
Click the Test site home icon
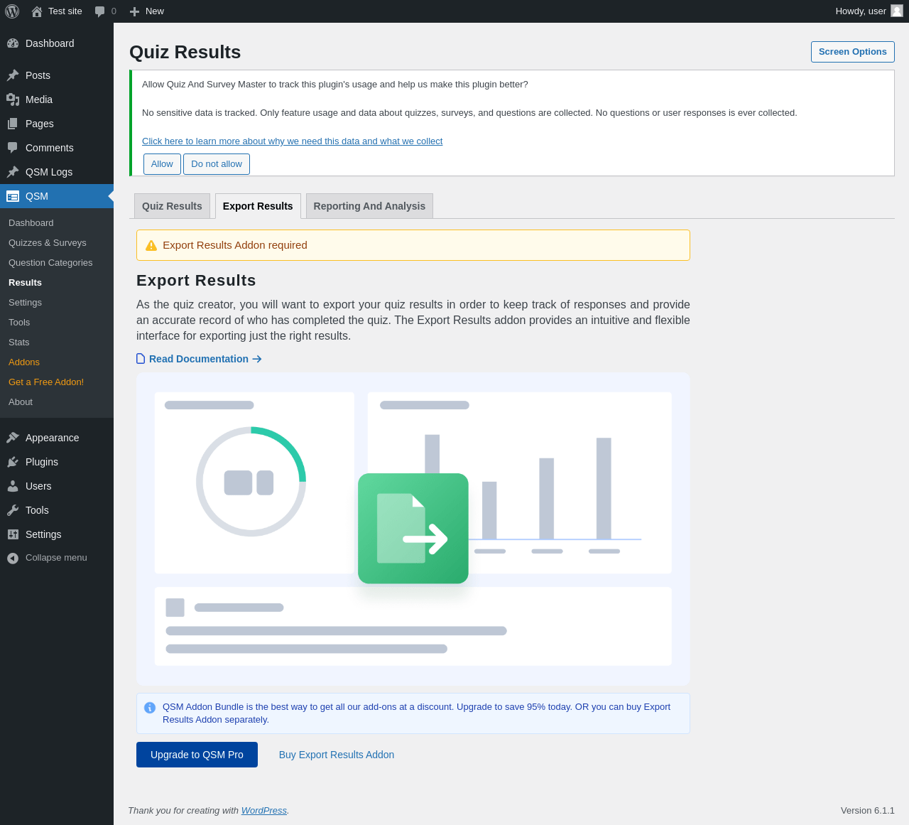pyautogui.click(x=37, y=11)
